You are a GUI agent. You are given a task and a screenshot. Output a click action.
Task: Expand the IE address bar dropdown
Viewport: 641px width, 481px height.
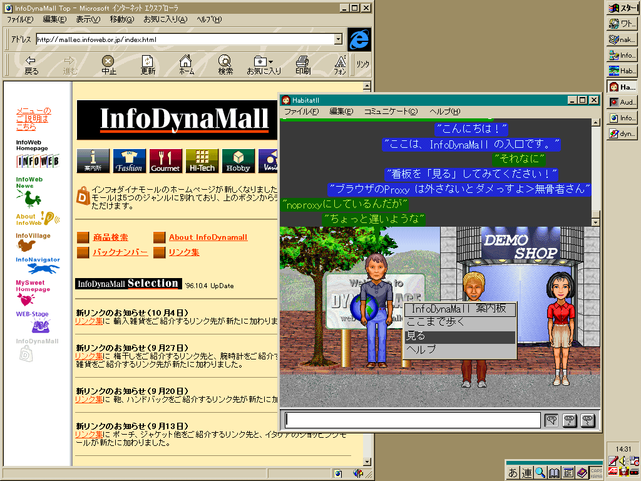338,39
